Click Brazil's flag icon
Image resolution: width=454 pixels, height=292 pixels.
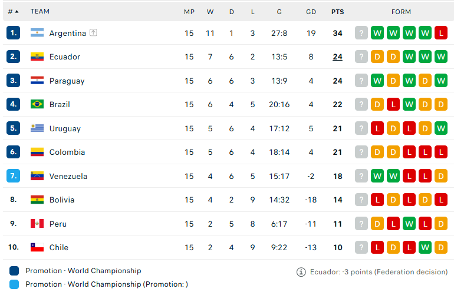37,104
